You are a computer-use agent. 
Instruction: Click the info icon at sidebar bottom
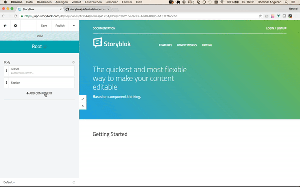coord(74,182)
